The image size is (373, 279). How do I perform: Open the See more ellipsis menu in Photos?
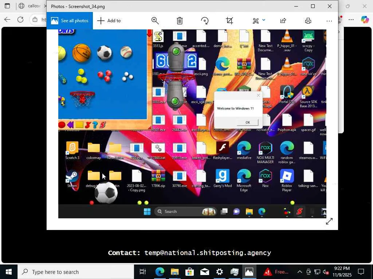(329, 21)
